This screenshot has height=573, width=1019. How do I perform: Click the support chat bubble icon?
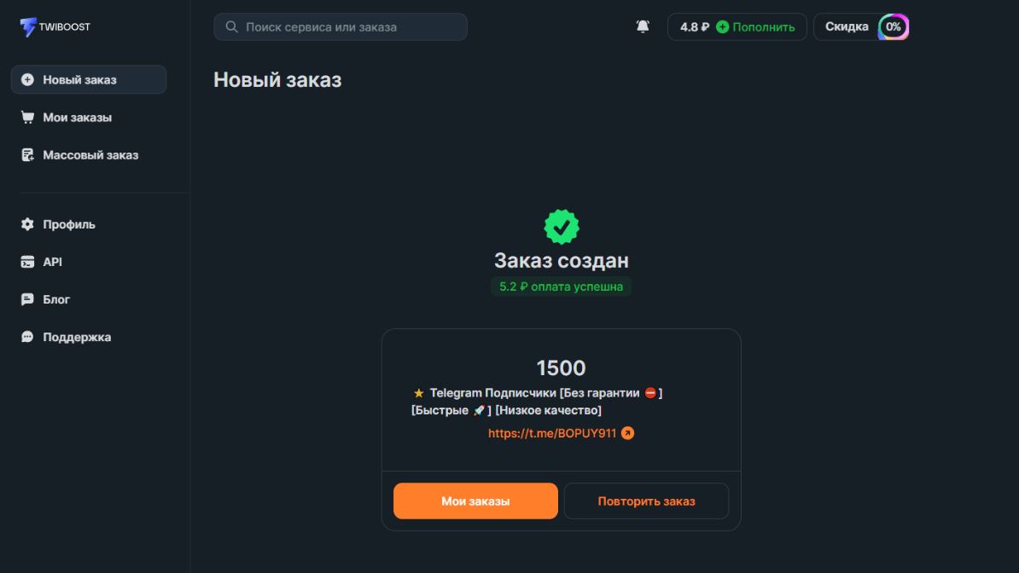pos(27,337)
